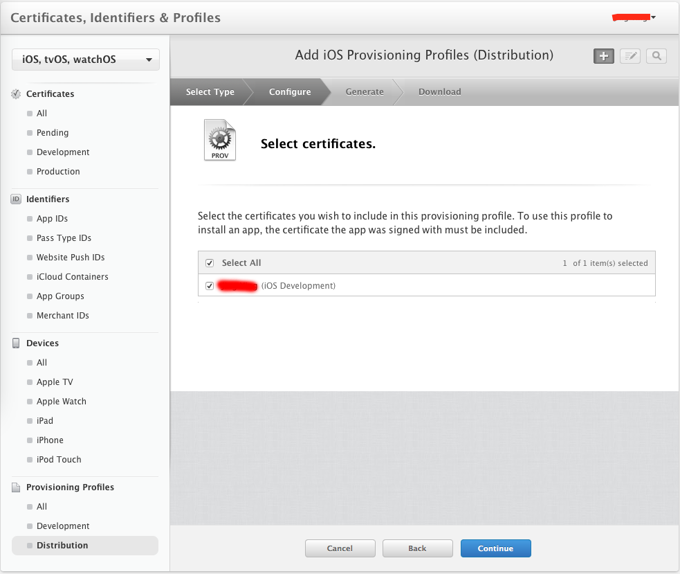Screen dimensions: 680x574
Task: Click the Certificates, Identifiers & Profiles heading
Action: coord(116,17)
